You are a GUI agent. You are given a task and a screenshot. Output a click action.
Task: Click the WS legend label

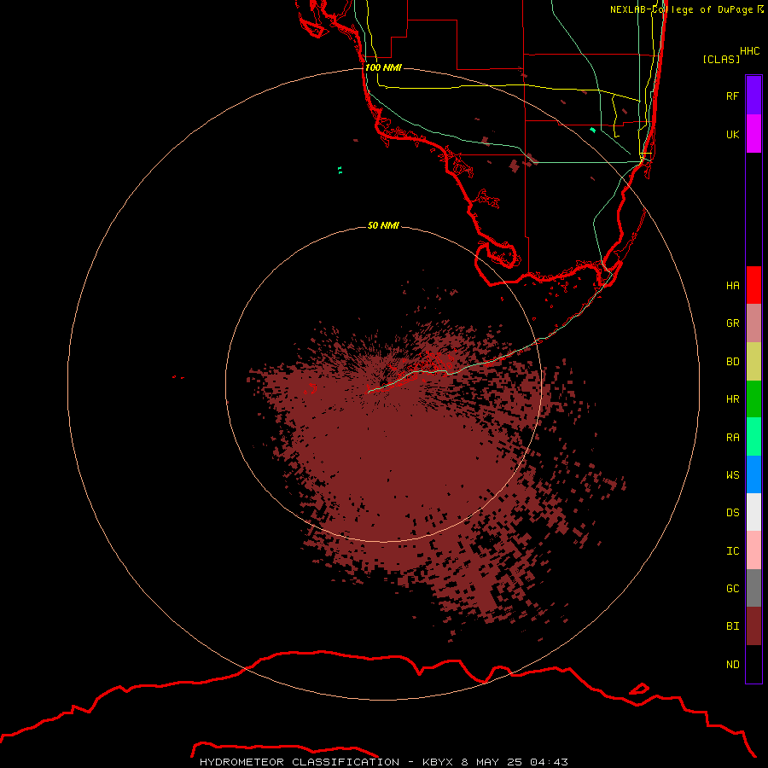(x=733, y=475)
